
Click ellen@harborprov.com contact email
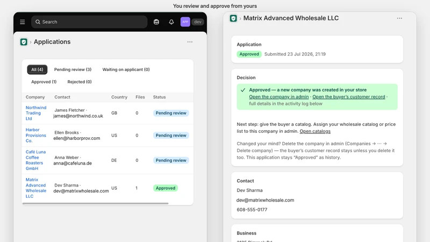[76, 138]
